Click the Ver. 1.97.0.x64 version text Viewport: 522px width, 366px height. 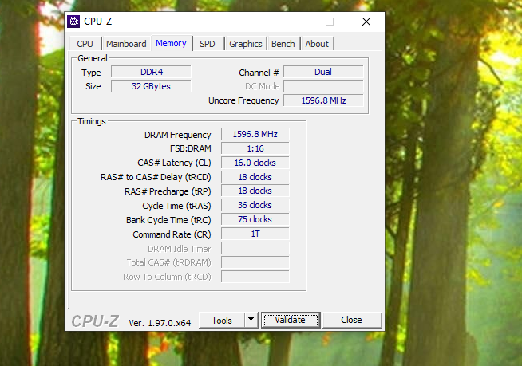(160, 323)
